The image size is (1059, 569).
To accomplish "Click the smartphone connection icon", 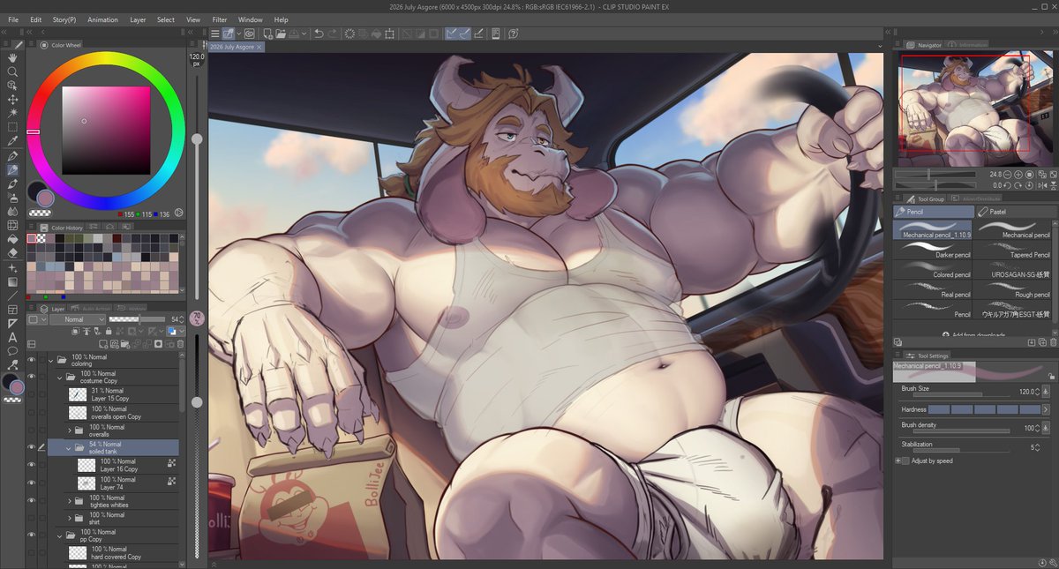I will click(496, 34).
